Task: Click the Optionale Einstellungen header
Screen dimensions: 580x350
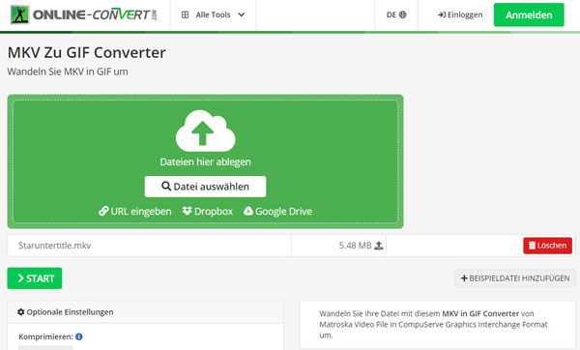Action: click(145, 312)
